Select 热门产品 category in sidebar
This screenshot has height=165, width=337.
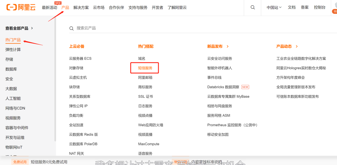pyautogui.click(x=13, y=40)
